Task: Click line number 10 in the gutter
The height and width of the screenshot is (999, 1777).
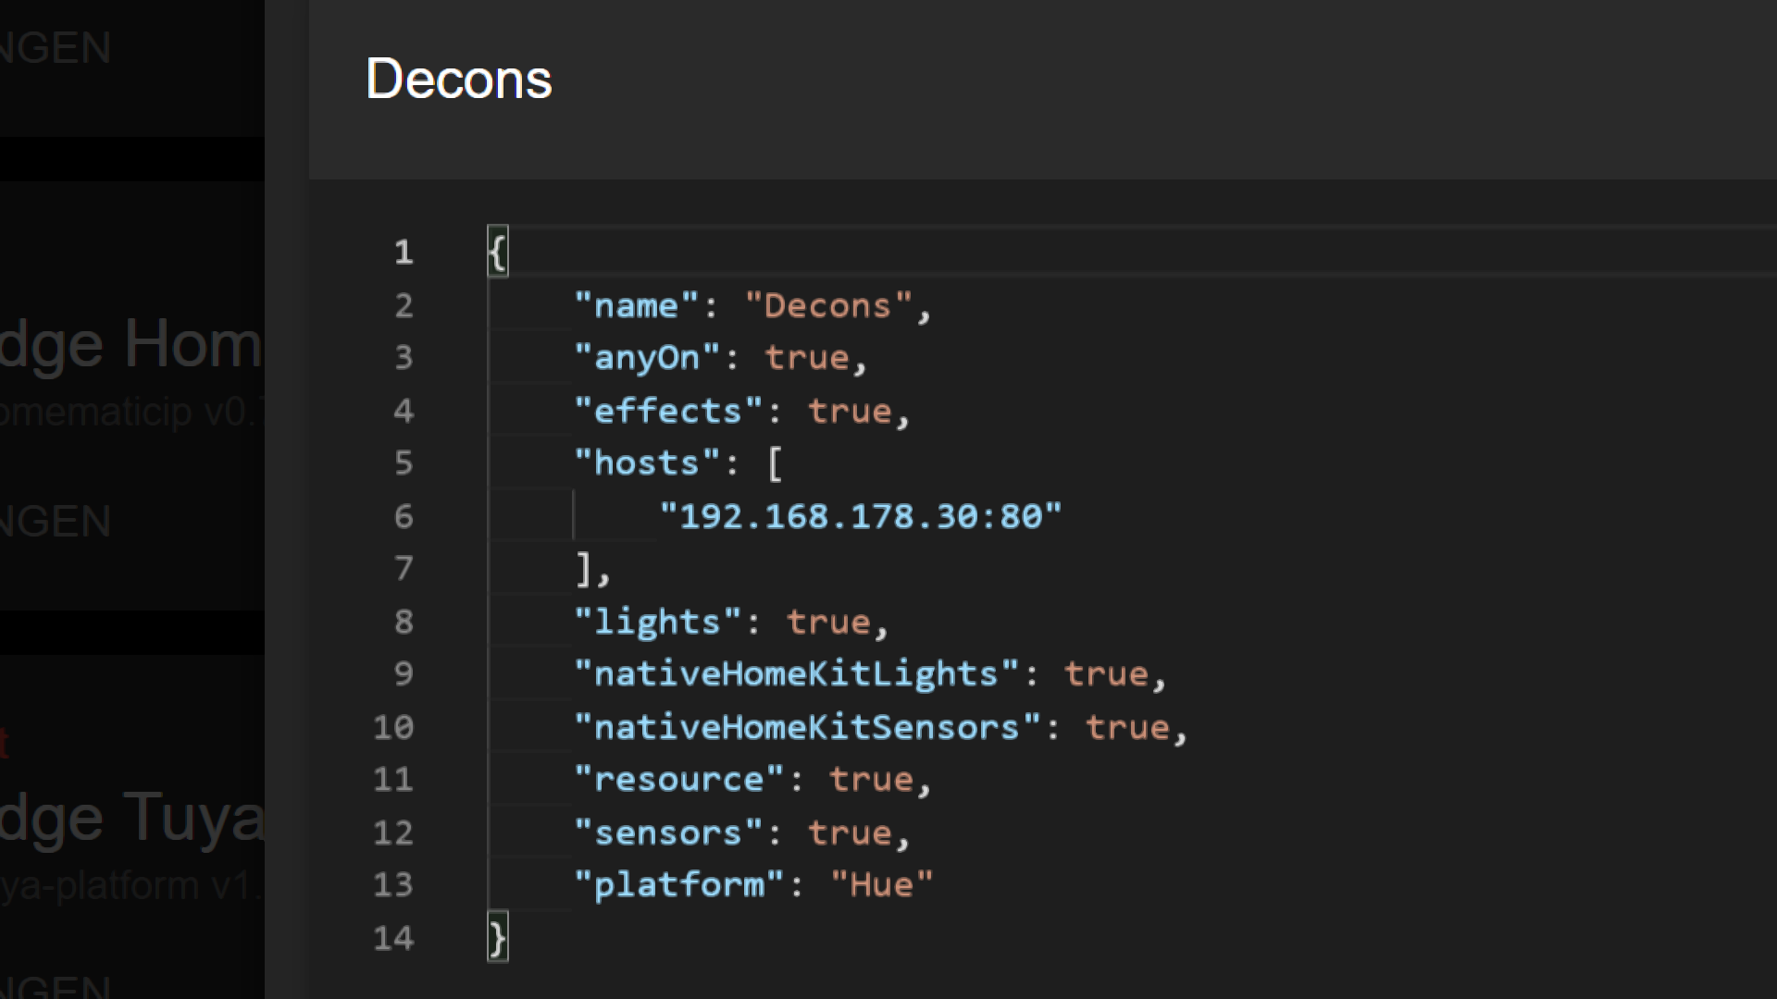Action: pyautogui.click(x=393, y=727)
